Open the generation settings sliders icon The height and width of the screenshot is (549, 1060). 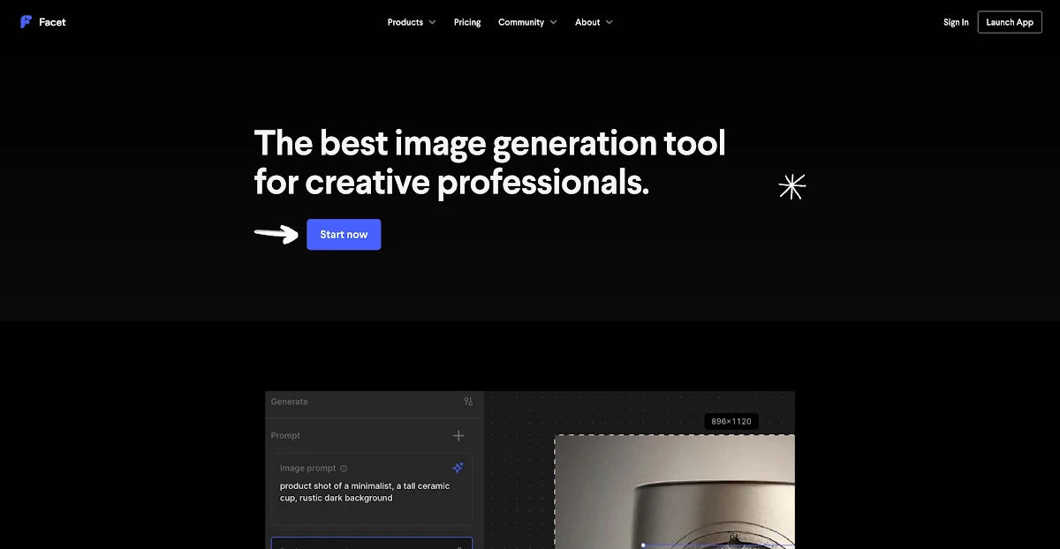click(x=468, y=402)
